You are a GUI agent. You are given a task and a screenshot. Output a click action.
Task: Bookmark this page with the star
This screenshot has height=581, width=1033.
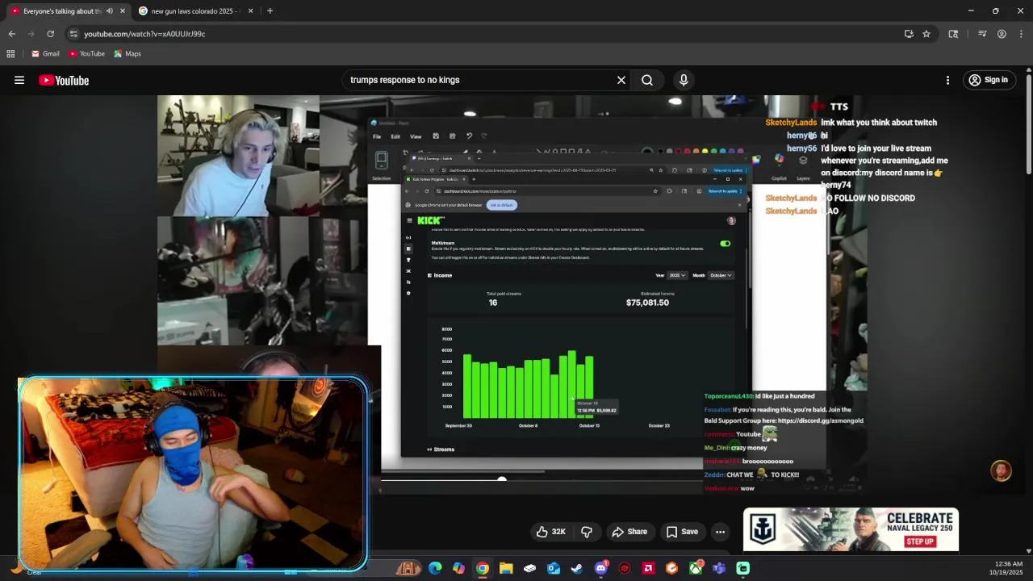926,34
